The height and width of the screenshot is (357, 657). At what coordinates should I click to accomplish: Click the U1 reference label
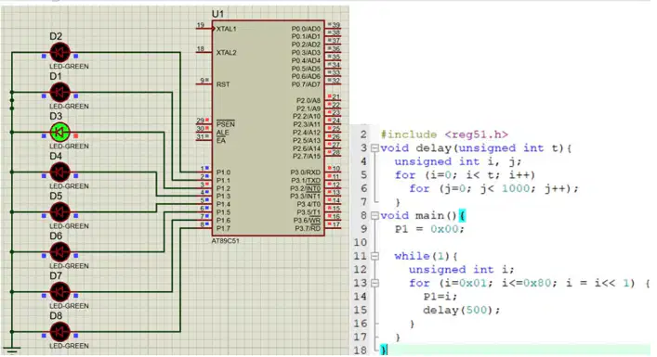(217, 14)
